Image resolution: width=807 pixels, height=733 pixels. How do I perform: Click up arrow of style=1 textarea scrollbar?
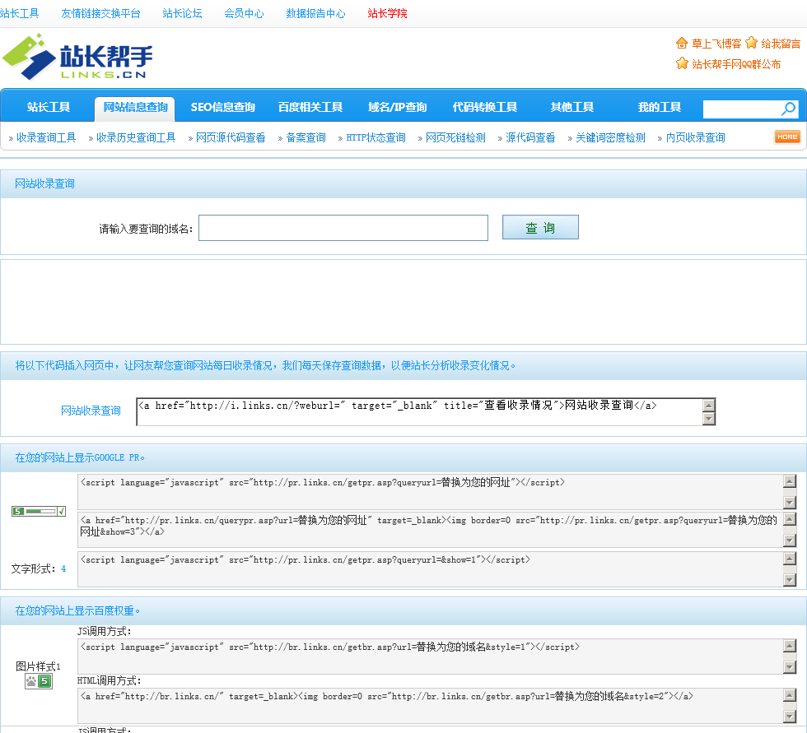tap(790, 646)
